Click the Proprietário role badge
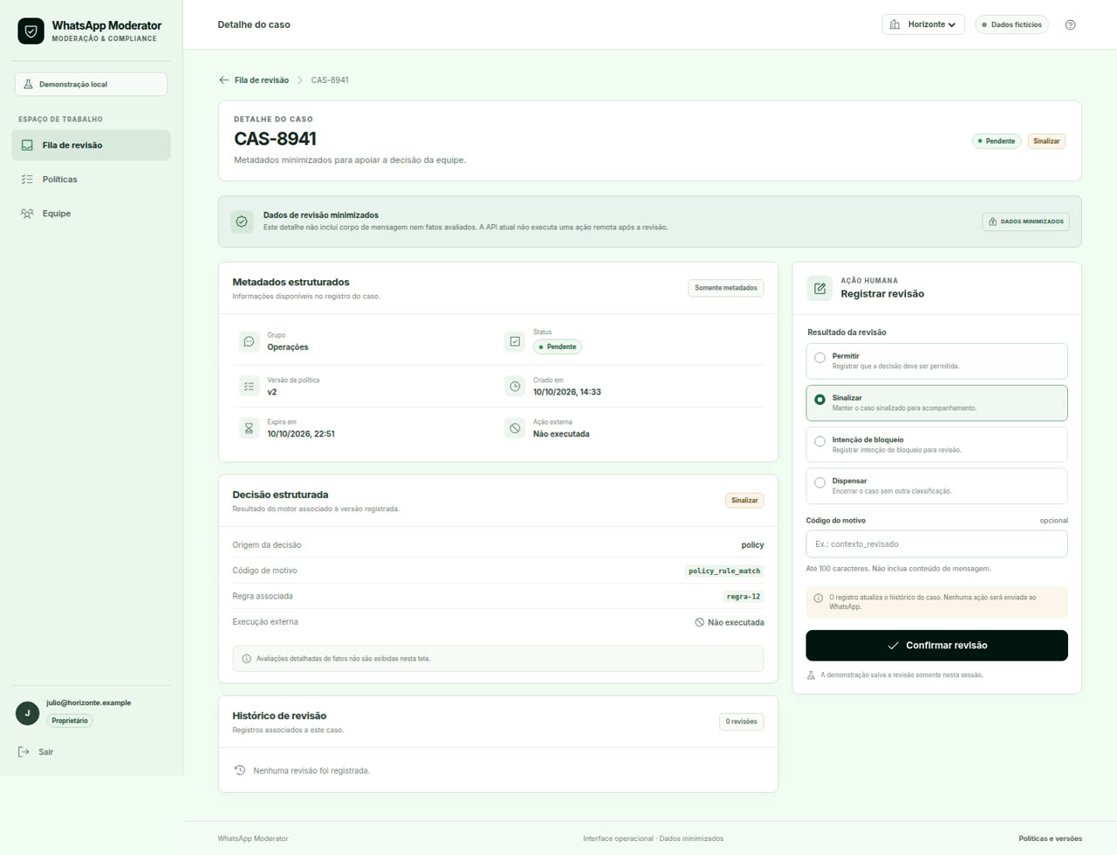1117x855 pixels. (70, 721)
